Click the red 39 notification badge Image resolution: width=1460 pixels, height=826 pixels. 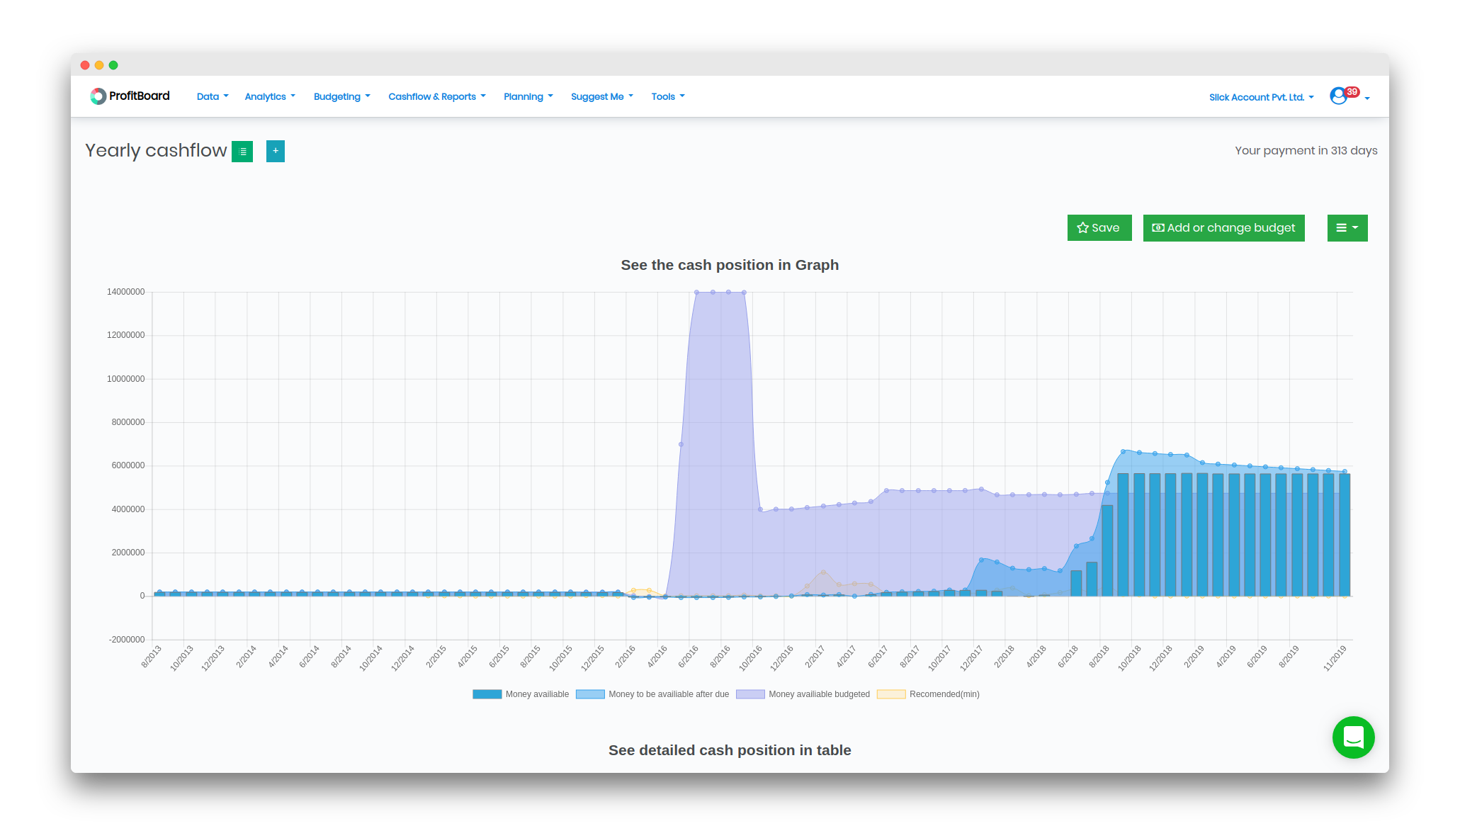pos(1352,91)
